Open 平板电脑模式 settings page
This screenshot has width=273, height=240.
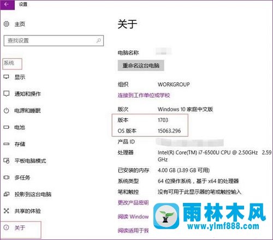click(x=30, y=161)
